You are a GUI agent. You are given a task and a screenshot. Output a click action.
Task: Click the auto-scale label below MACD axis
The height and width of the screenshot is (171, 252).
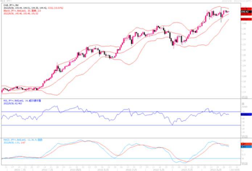point(245,164)
